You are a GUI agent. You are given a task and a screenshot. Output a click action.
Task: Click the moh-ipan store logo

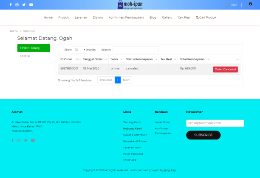click(x=130, y=5)
